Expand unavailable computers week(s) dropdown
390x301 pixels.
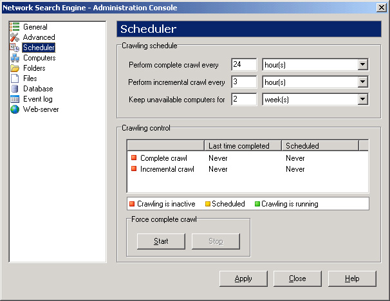pos(362,100)
